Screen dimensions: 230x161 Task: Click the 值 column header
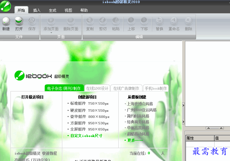pyautogui.click(x=222, y=138)
